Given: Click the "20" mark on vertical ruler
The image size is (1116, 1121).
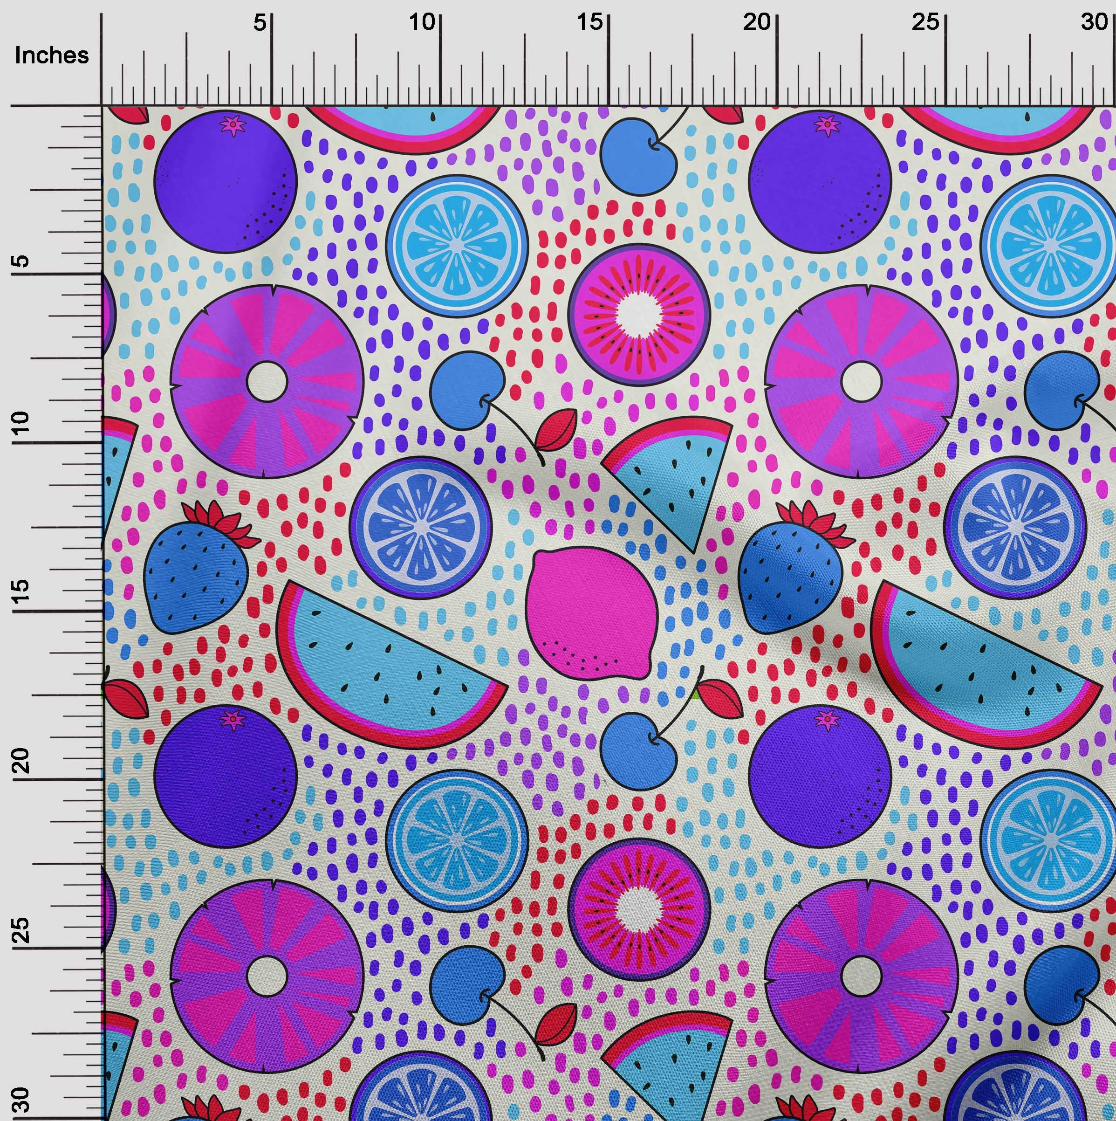Looking at the screenshot, I should [21, 760].
